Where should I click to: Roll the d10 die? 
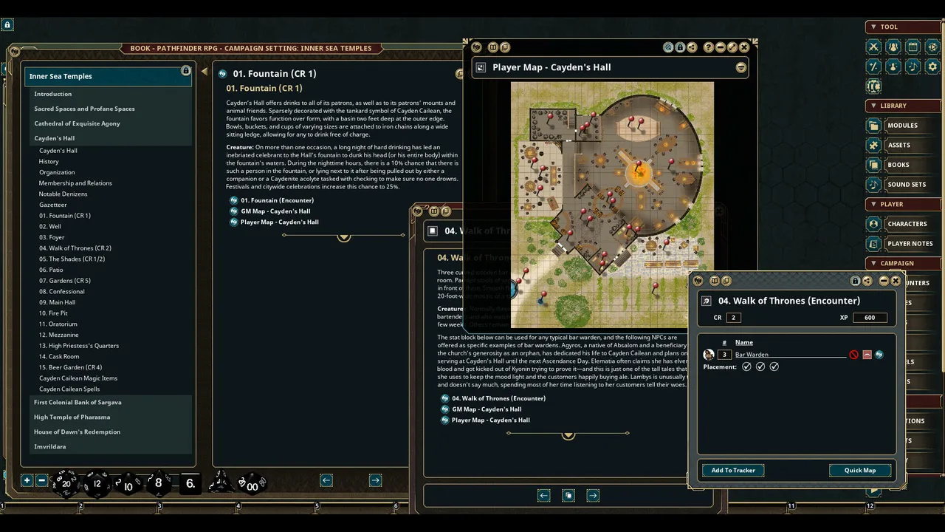(x=128, y=484)
